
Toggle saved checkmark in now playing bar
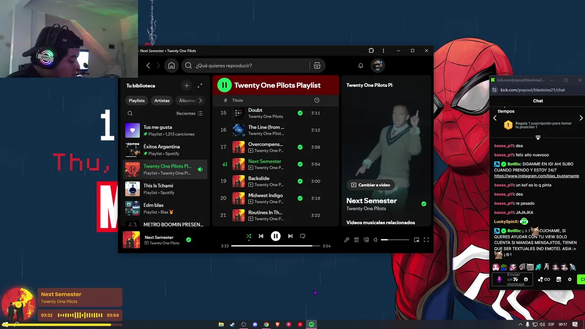click(188, 239)
